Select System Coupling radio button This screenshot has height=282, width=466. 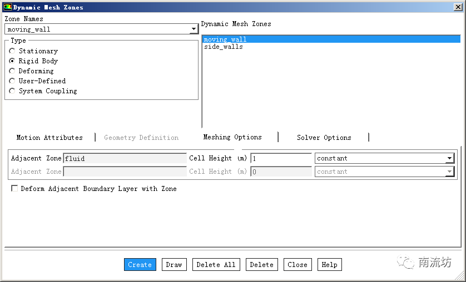click(12, 90)
